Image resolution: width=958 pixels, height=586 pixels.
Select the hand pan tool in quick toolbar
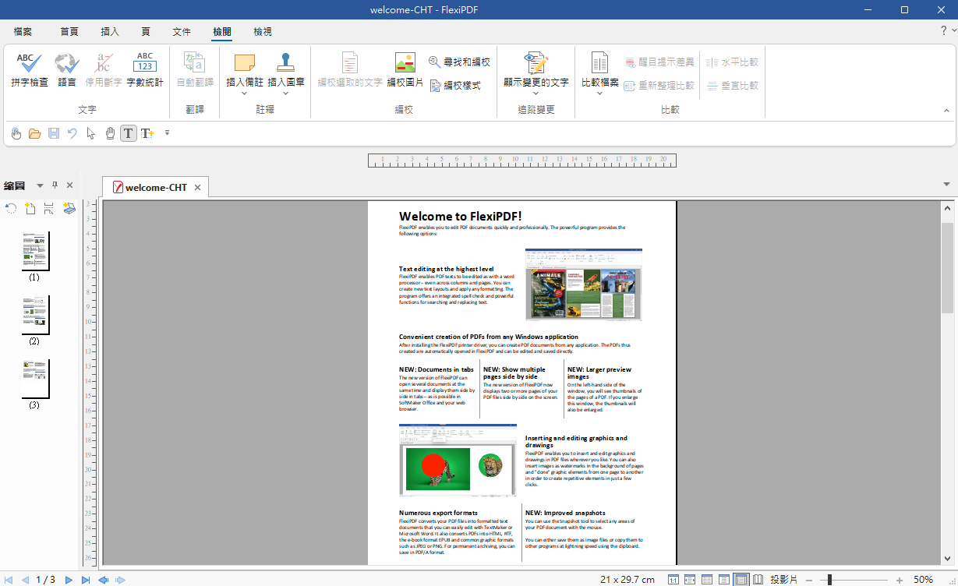tap(110, 133)
